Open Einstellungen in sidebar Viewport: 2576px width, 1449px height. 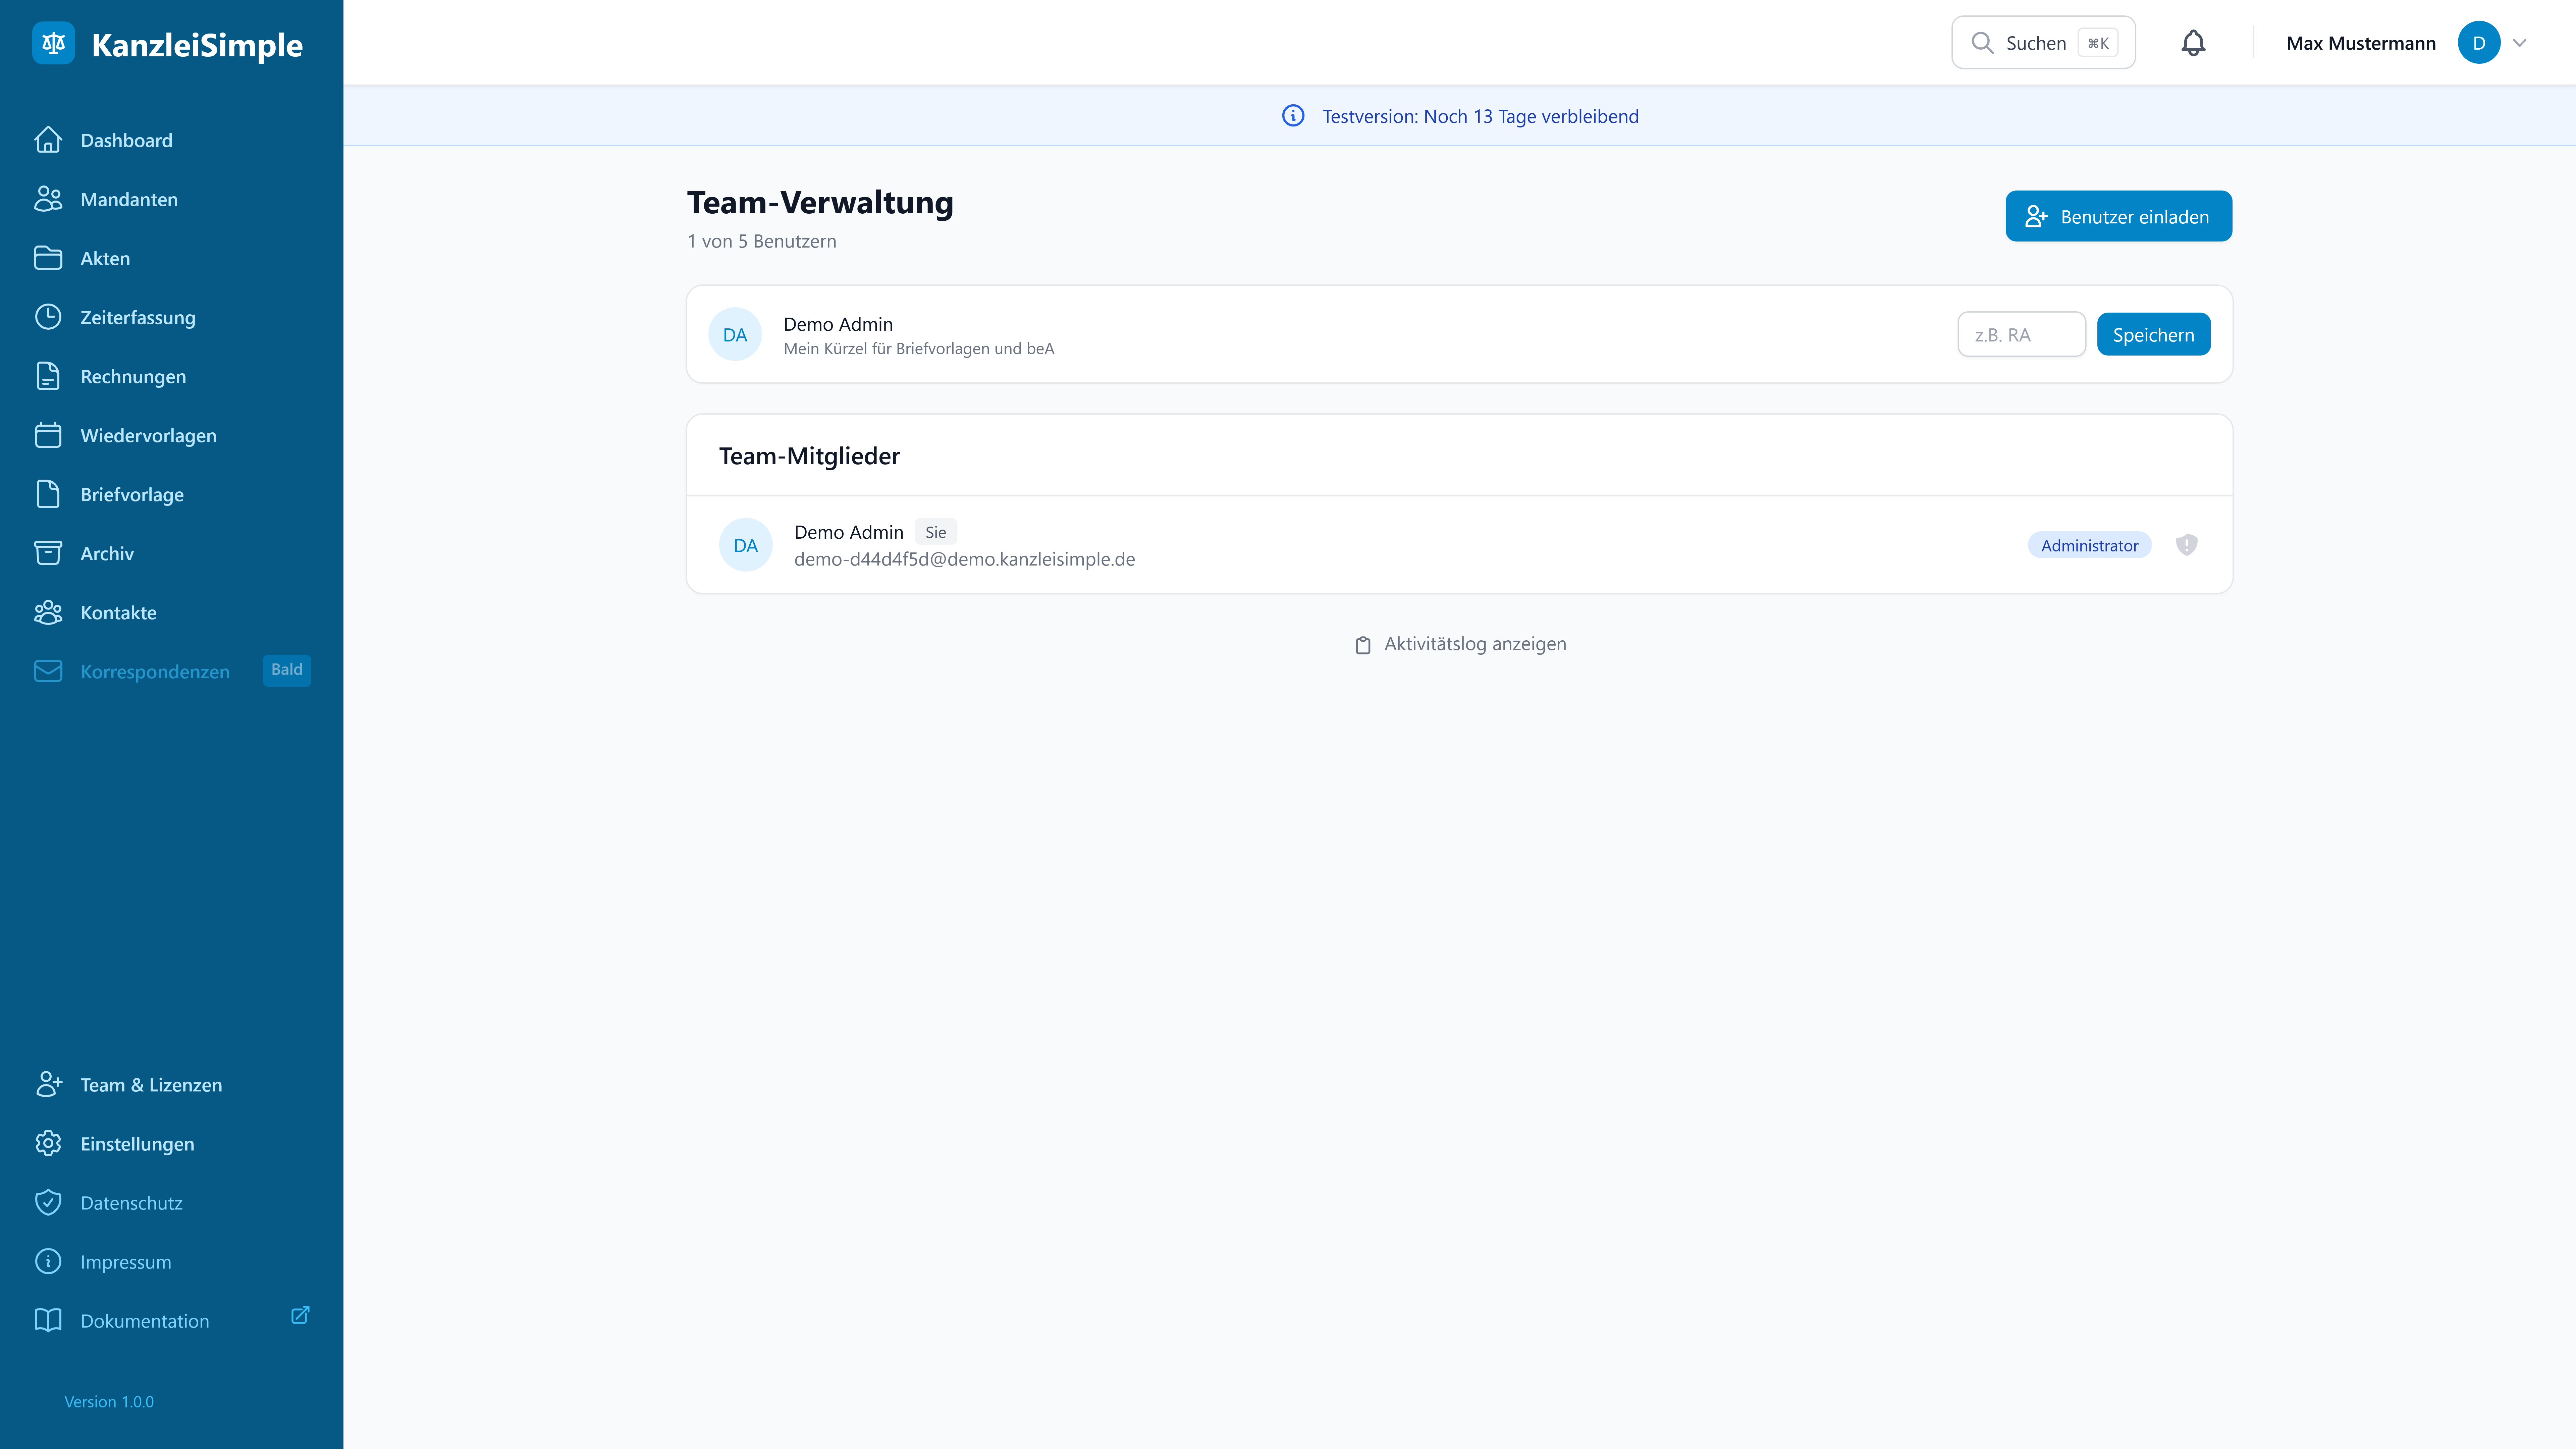pos(137,1144)
